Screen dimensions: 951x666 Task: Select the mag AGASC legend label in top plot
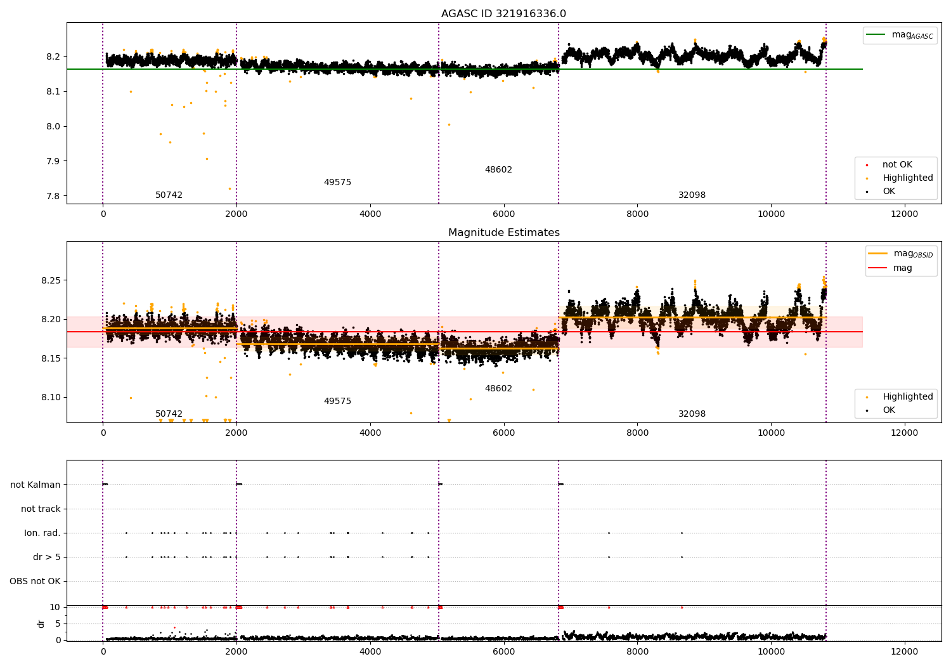(x=912, y=35)
